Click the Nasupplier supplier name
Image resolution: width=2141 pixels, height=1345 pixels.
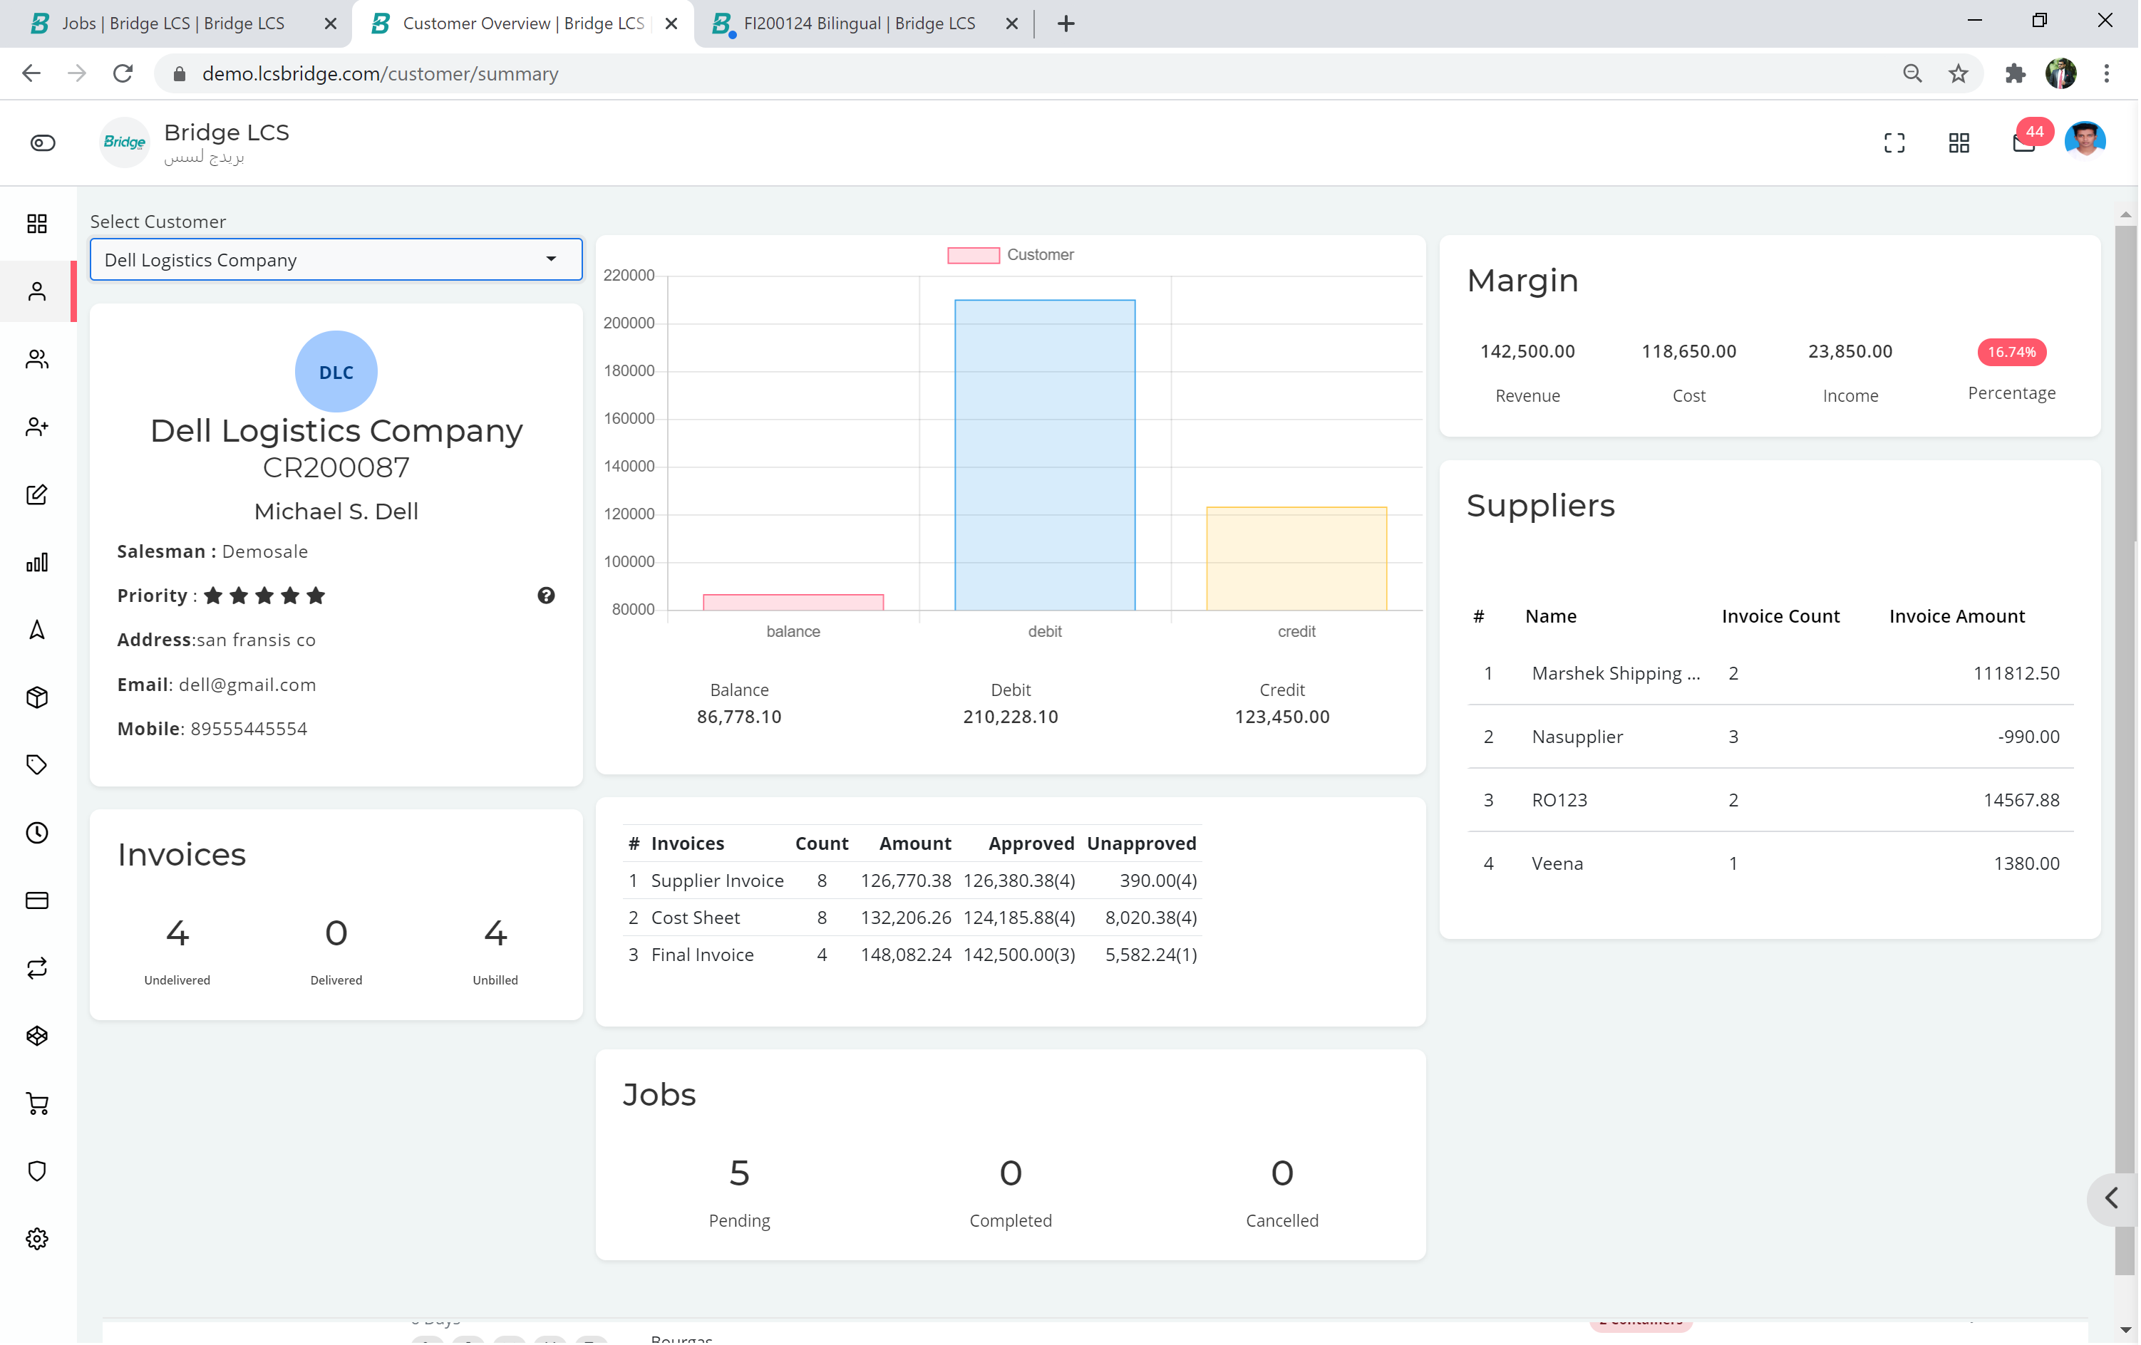[x=1577, y=737]
